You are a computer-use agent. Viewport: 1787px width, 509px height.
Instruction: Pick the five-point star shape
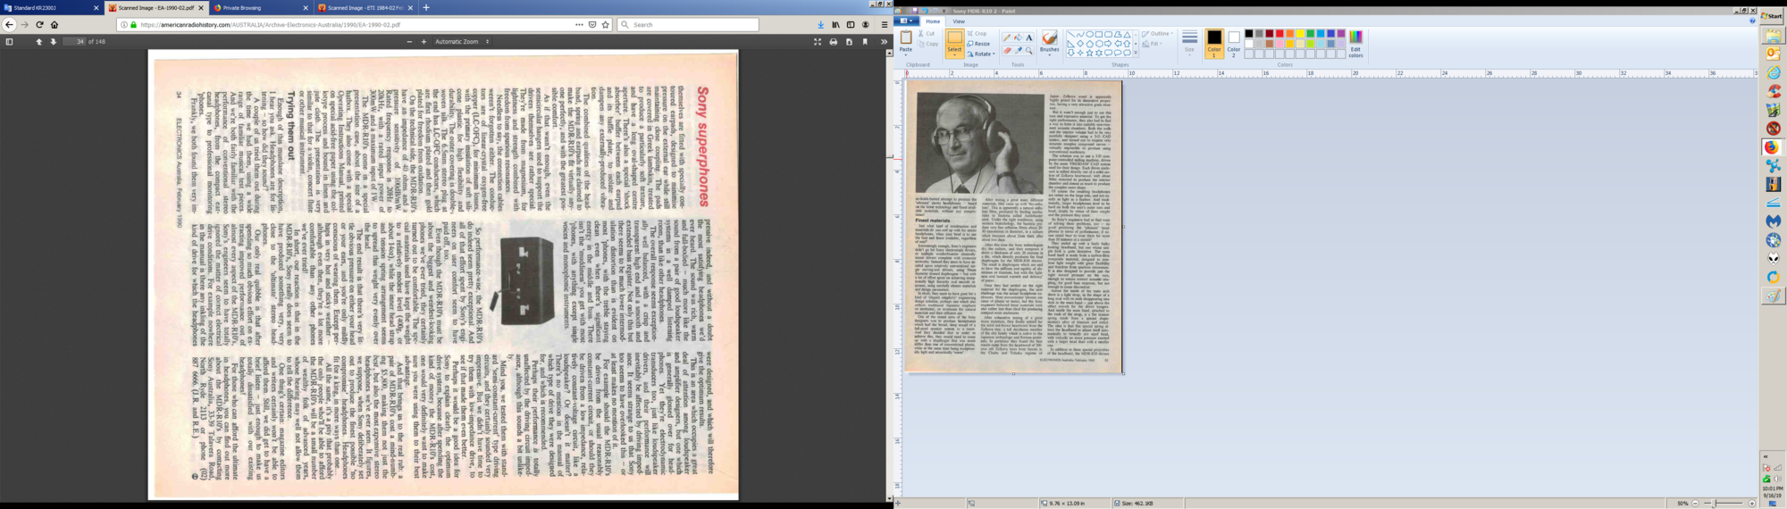pos(1089,53)
